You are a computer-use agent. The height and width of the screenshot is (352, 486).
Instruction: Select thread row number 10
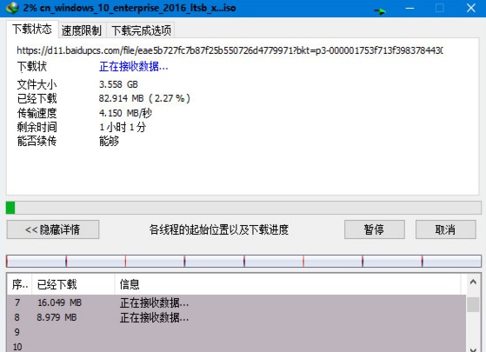point(236,347)
